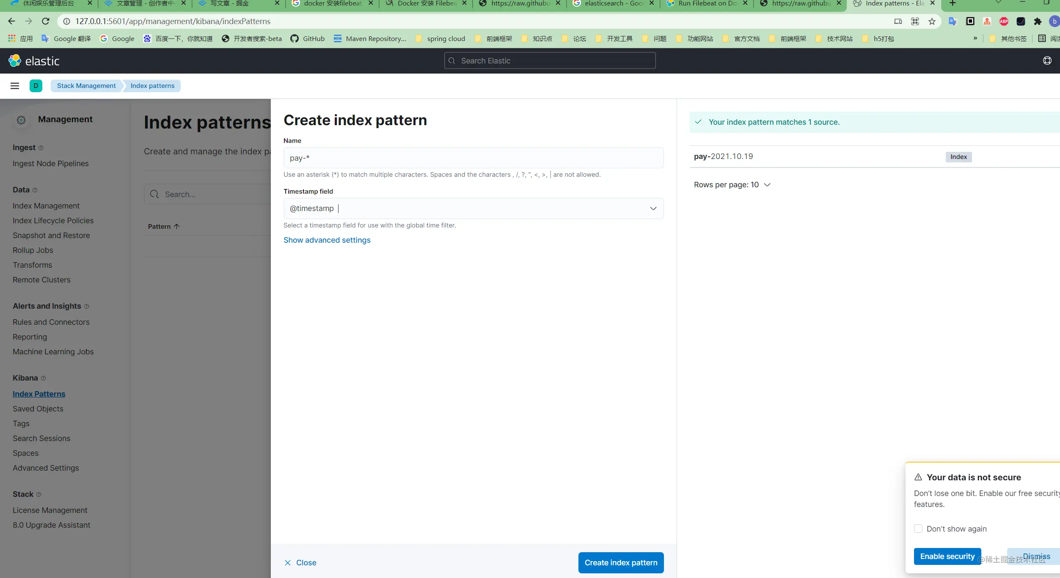Click the Create index pattern button
The height and width of the screenshot is (578, 1060).
621,562
